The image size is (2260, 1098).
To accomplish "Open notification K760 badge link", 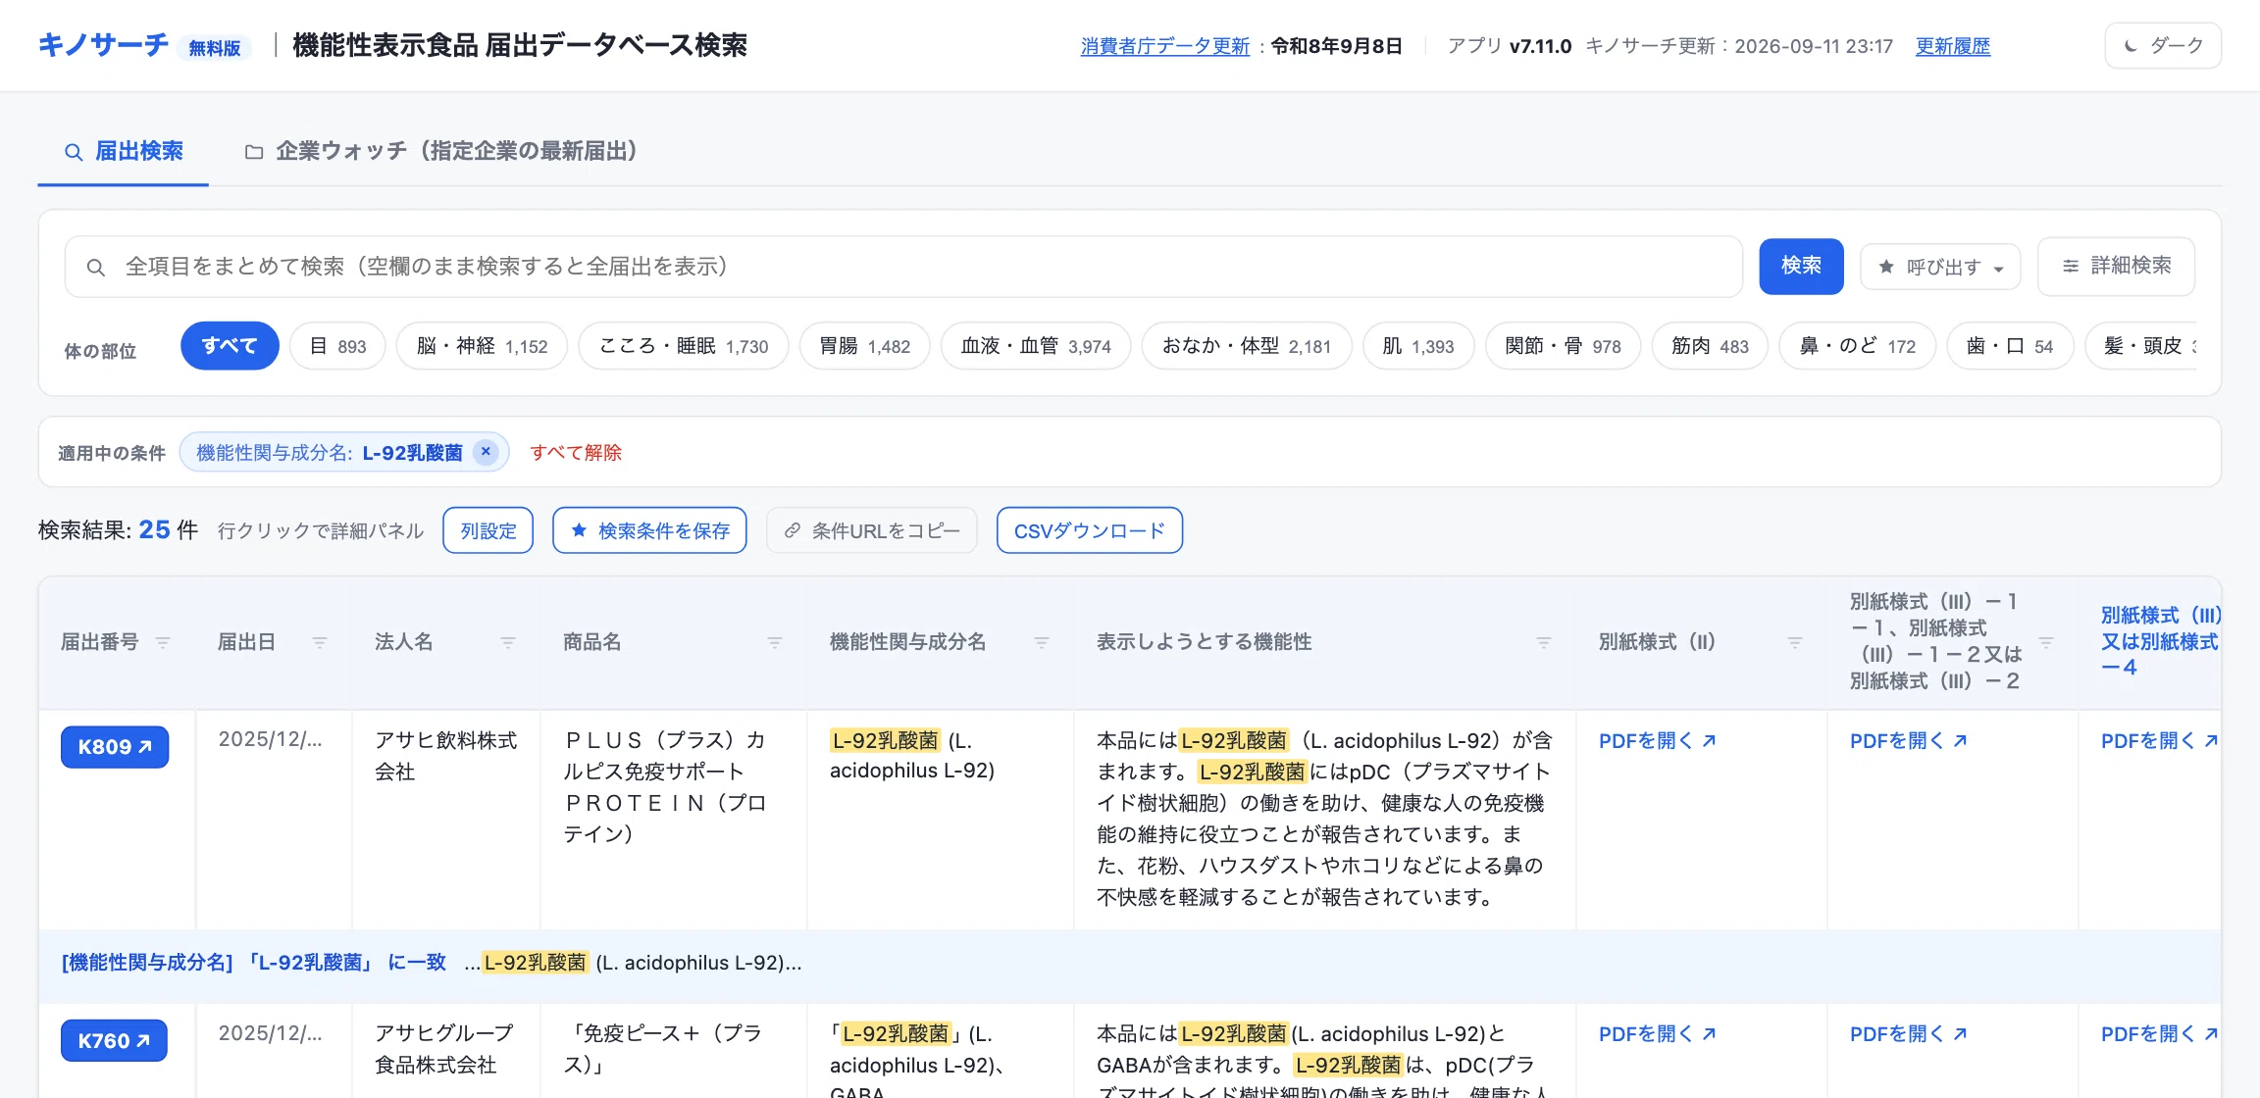I will tap(114, 1041).
